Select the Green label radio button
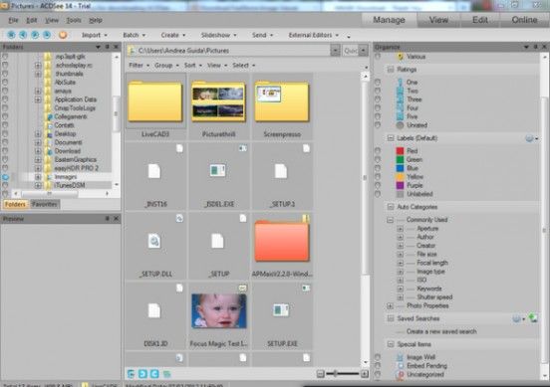550x387 pixels. click(x=378, y=159)
